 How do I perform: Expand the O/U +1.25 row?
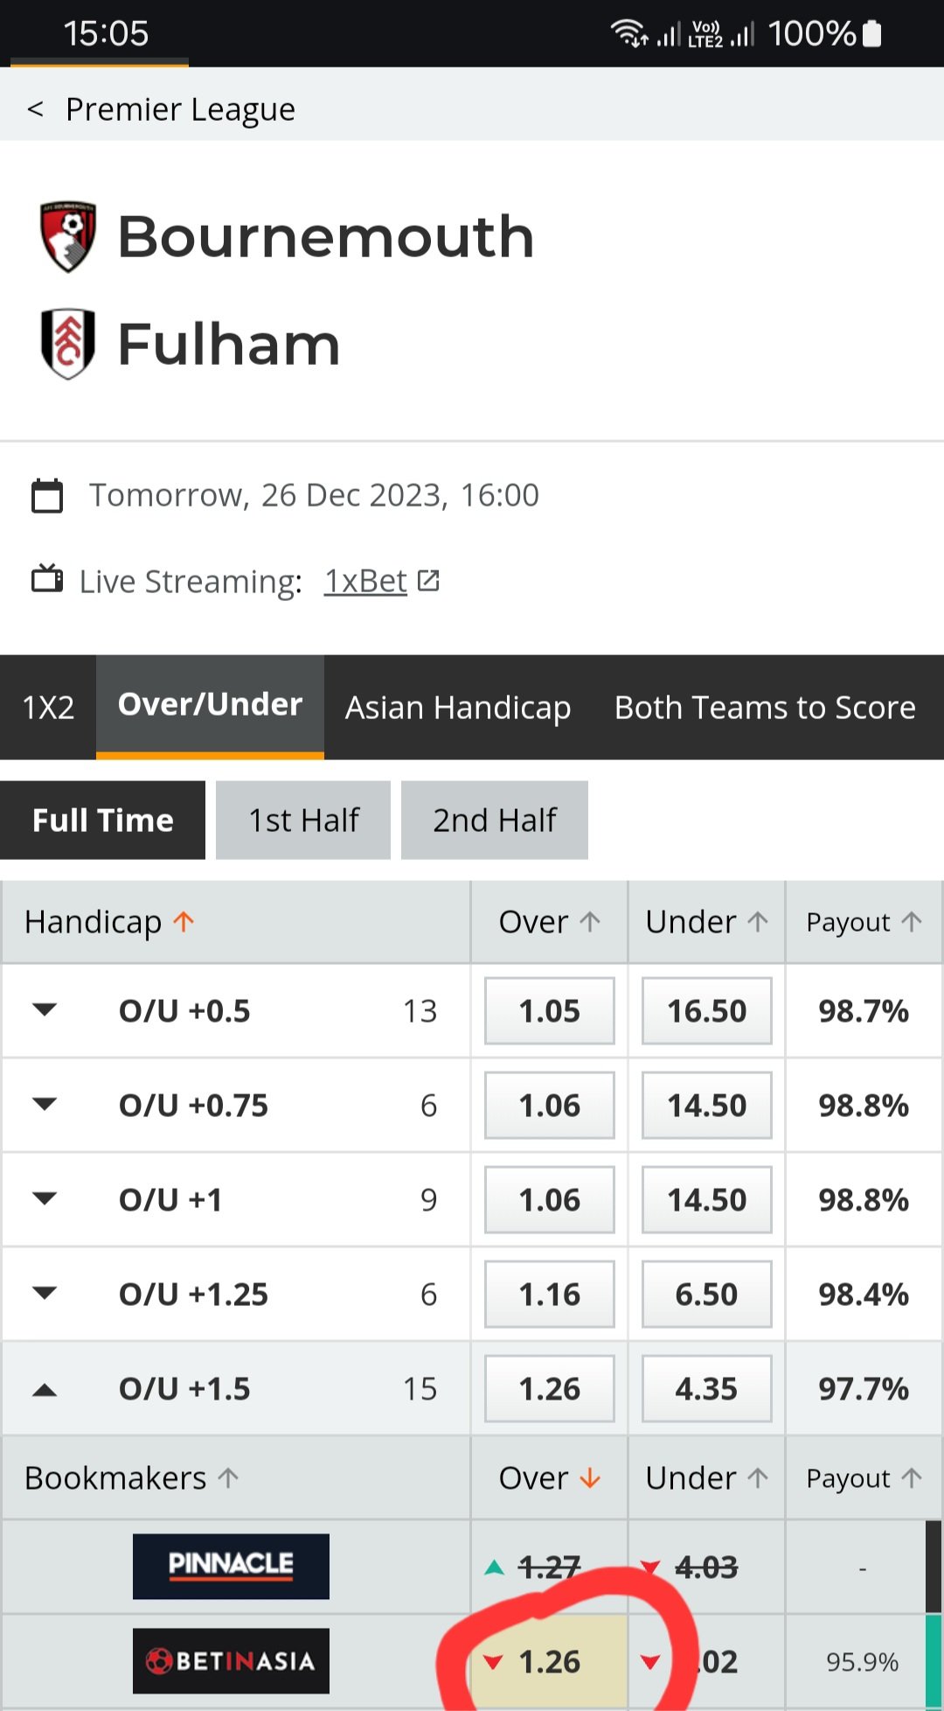[x=45, y=1293]
